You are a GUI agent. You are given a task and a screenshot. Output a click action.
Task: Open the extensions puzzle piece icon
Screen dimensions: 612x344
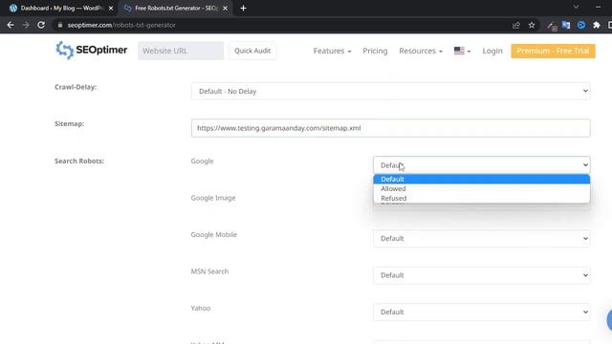(x=597, y=25)
